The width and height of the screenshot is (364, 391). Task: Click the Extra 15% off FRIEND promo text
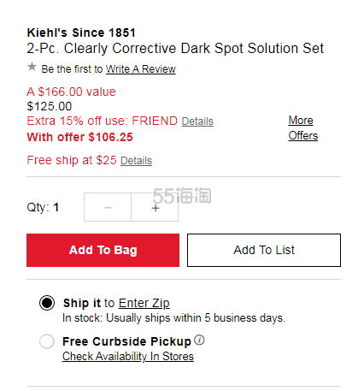pos(103,121)
